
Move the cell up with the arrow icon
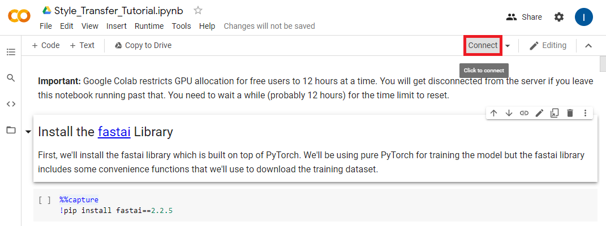pos(494,113)
